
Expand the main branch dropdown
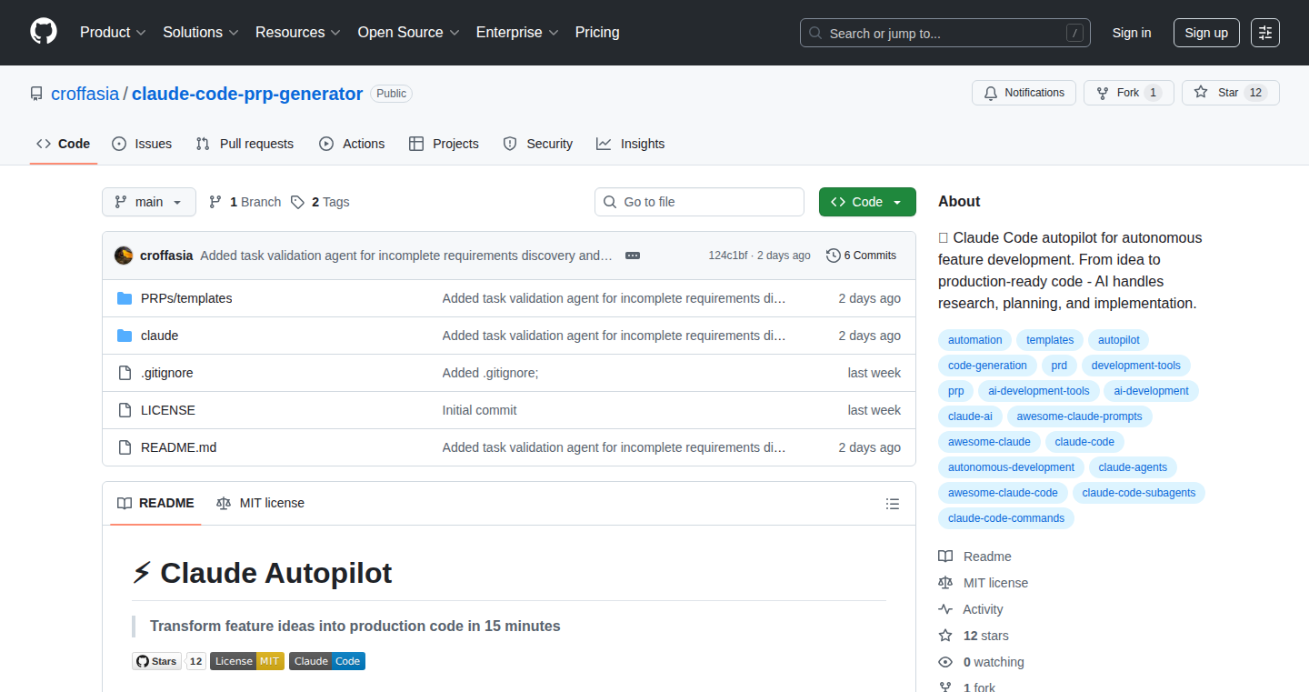pos(149,202)
